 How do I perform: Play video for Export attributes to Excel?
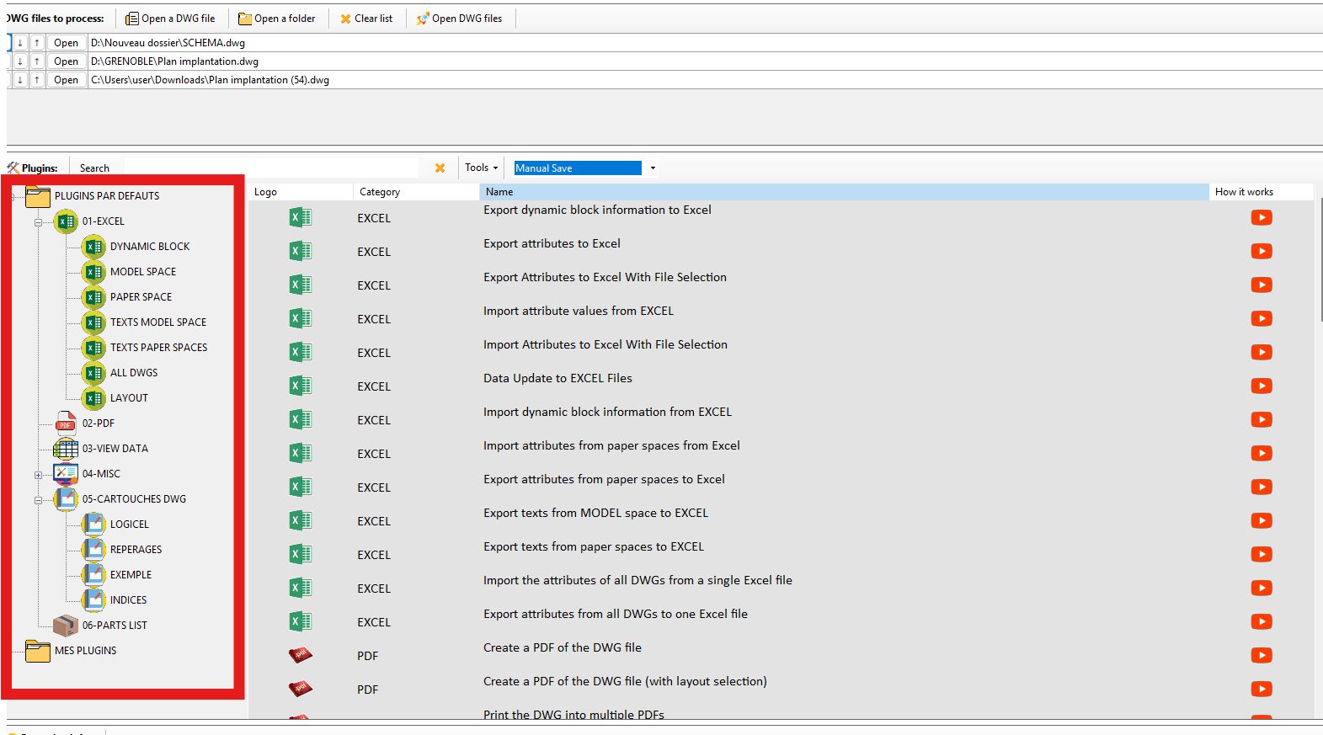[1261, 251]
